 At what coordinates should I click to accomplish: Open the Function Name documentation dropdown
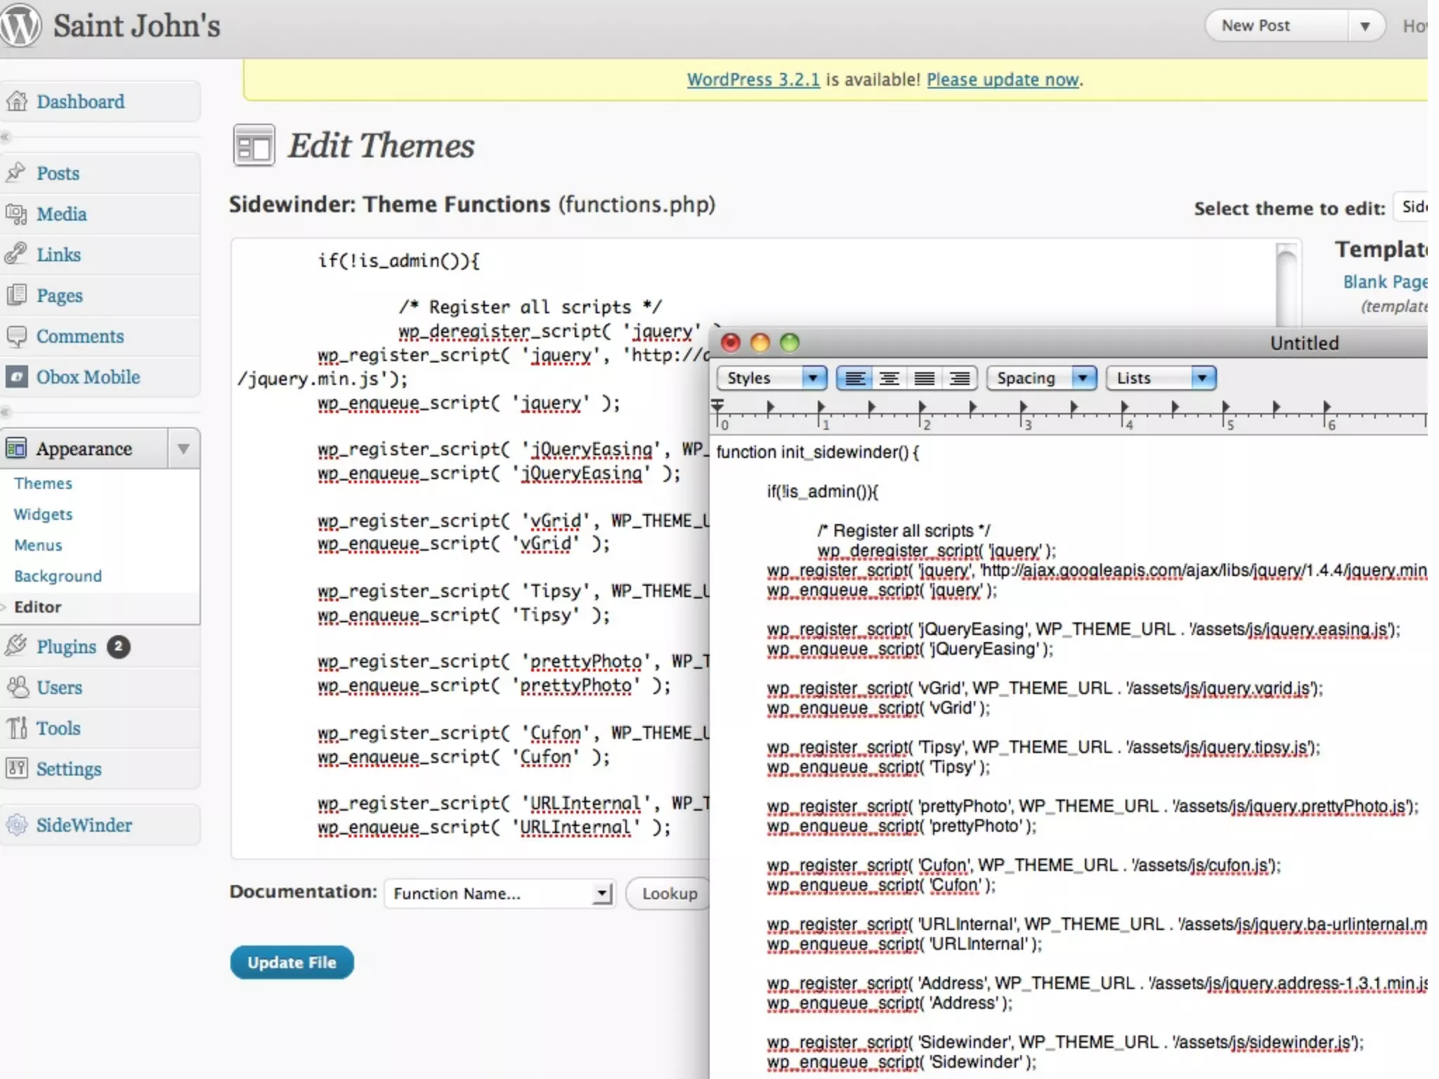(x=500, y=894)
